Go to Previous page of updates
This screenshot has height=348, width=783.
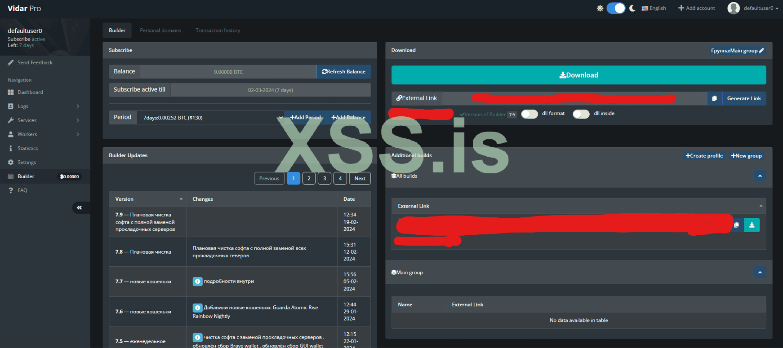pyautogui.click(x=269, y=178)
